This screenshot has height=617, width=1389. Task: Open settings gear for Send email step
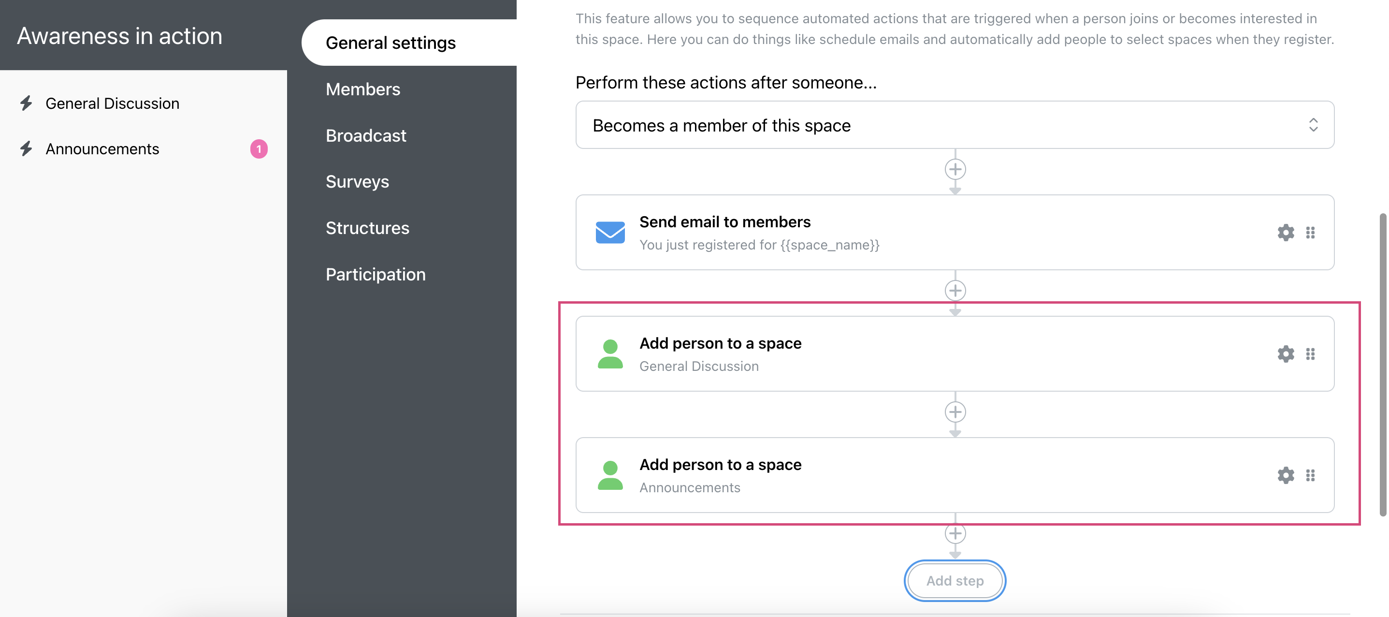pyautogui.click(x=1286, y=233)
